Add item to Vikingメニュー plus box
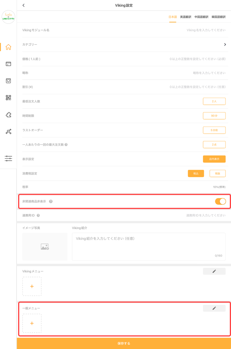Screen dimensions: 231x349 [x=32, y=286]
